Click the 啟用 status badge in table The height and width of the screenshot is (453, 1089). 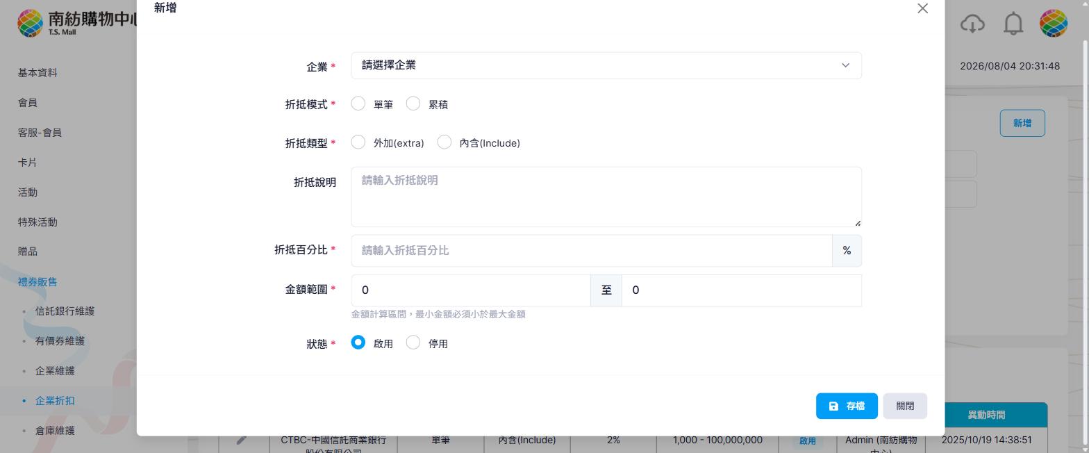(807, 440)
